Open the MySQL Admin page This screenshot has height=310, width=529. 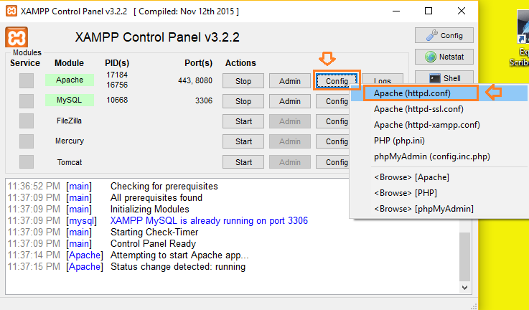click(289, 101)
